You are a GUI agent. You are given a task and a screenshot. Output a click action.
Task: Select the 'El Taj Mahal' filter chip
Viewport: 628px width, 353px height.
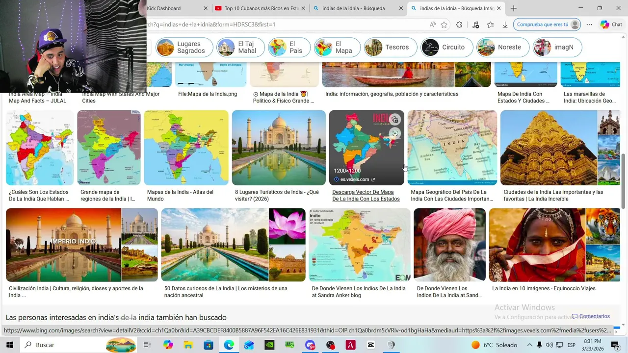pyautogui.click(x=241, y=48)
